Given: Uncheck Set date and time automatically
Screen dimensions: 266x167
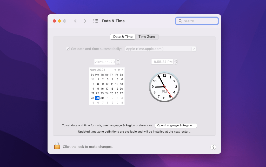Looking at the screenshot, I should (x=68, y=49).
